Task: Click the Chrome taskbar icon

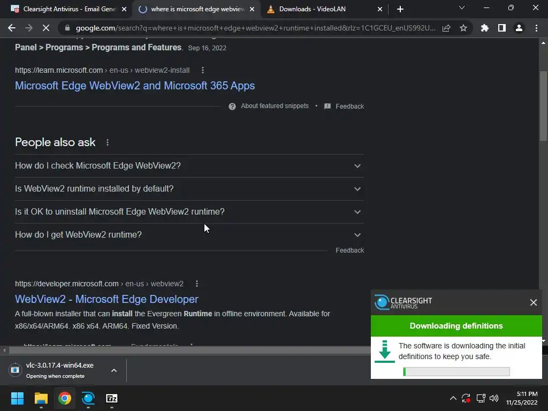Action: pos(65,398)
